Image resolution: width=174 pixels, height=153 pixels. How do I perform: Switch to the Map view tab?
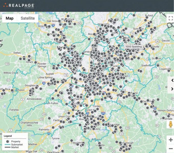point(9,18)
